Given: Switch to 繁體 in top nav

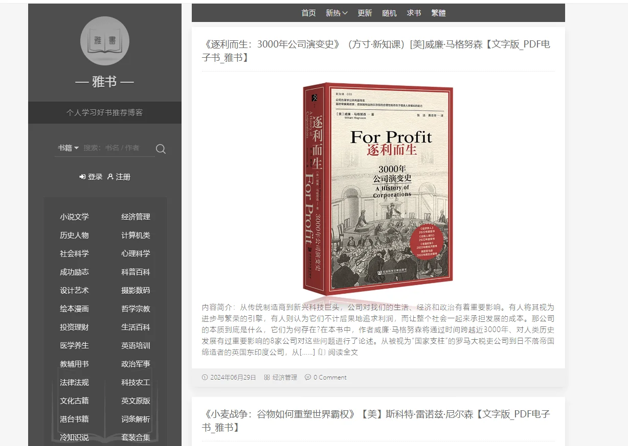Looking at the screenshot, I should coord(438,13).
